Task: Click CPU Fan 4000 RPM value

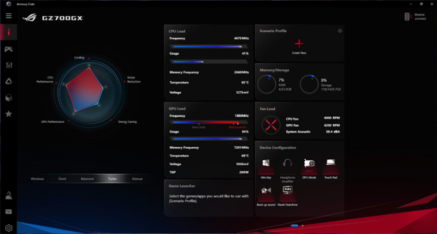Action: pos(332,118)
